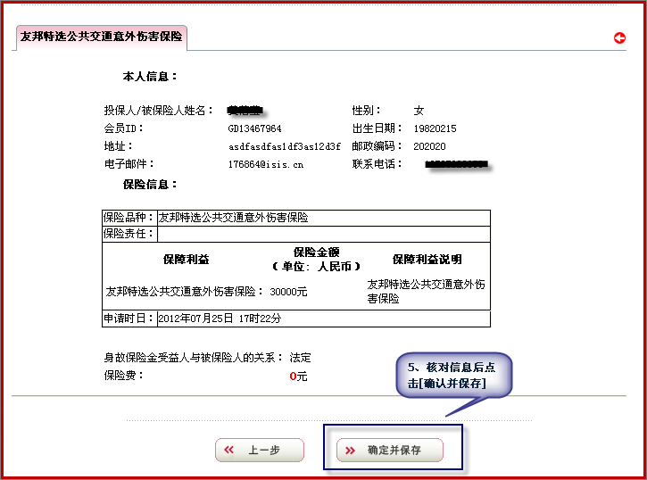This screenshot has width=647, height=480.
Task: Click the 保障利益说明 column header
Action: [427, 260]
